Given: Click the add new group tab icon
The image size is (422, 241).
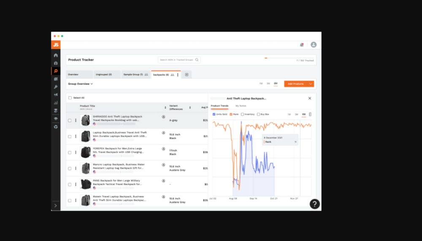Looking at the screenshot, I should point(187,74).
